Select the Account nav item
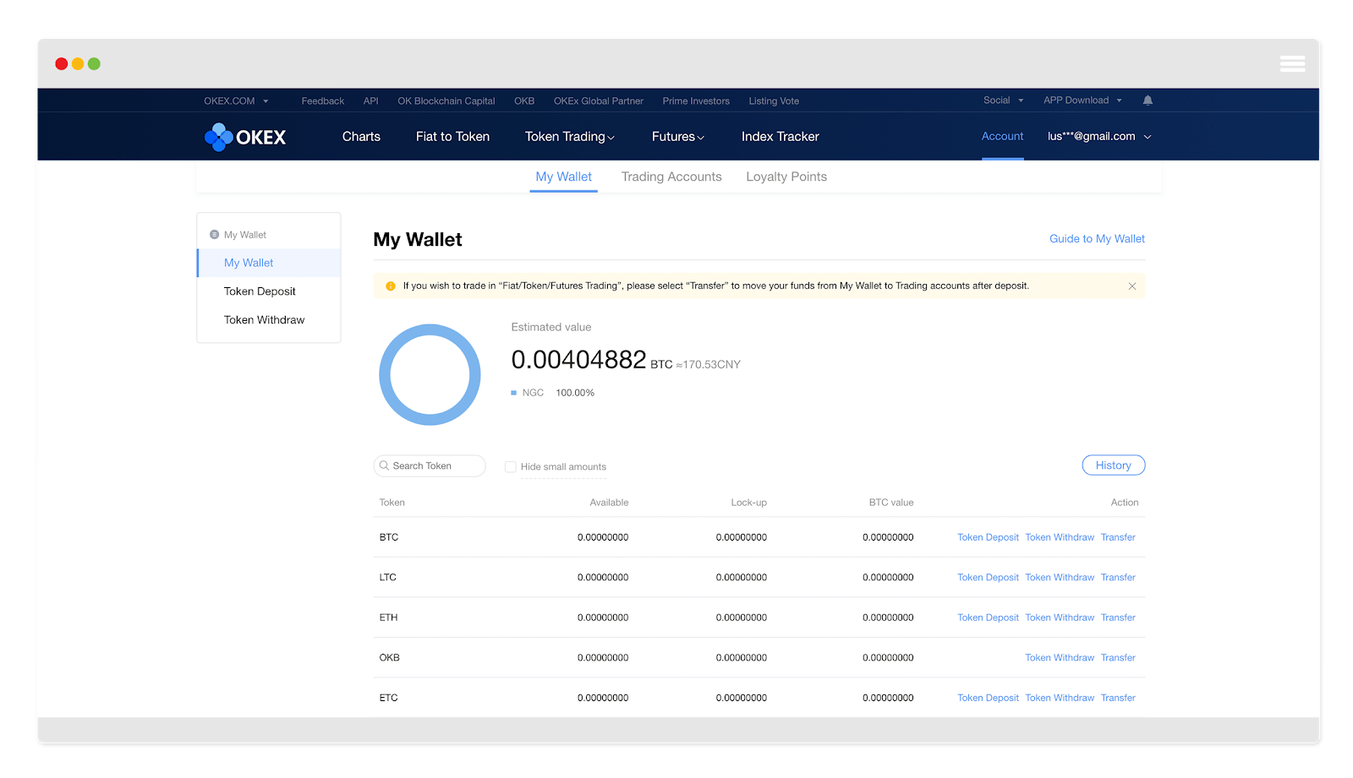The image size is (1353, 778). (x=1002, y=136)
